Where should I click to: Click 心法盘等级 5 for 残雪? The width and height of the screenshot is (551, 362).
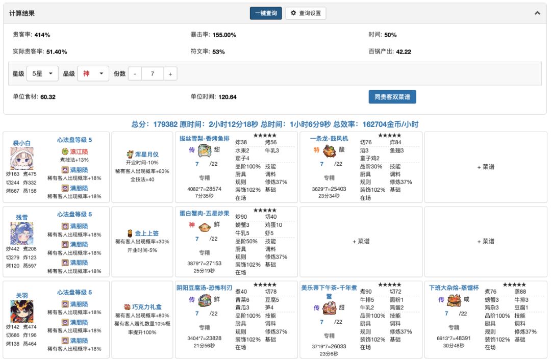tap(74, 214)
